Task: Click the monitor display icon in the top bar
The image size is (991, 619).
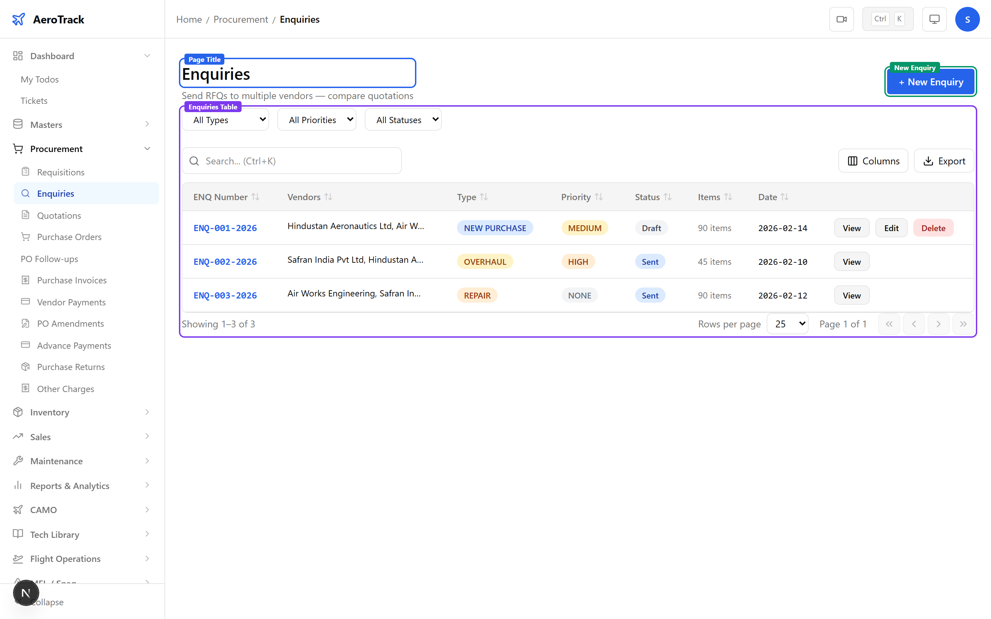Action: pos(934,19)
